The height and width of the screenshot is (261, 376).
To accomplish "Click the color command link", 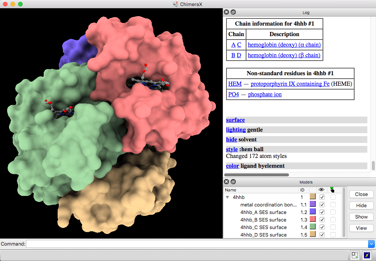I will pyautogui.click(x=232, y=166).
